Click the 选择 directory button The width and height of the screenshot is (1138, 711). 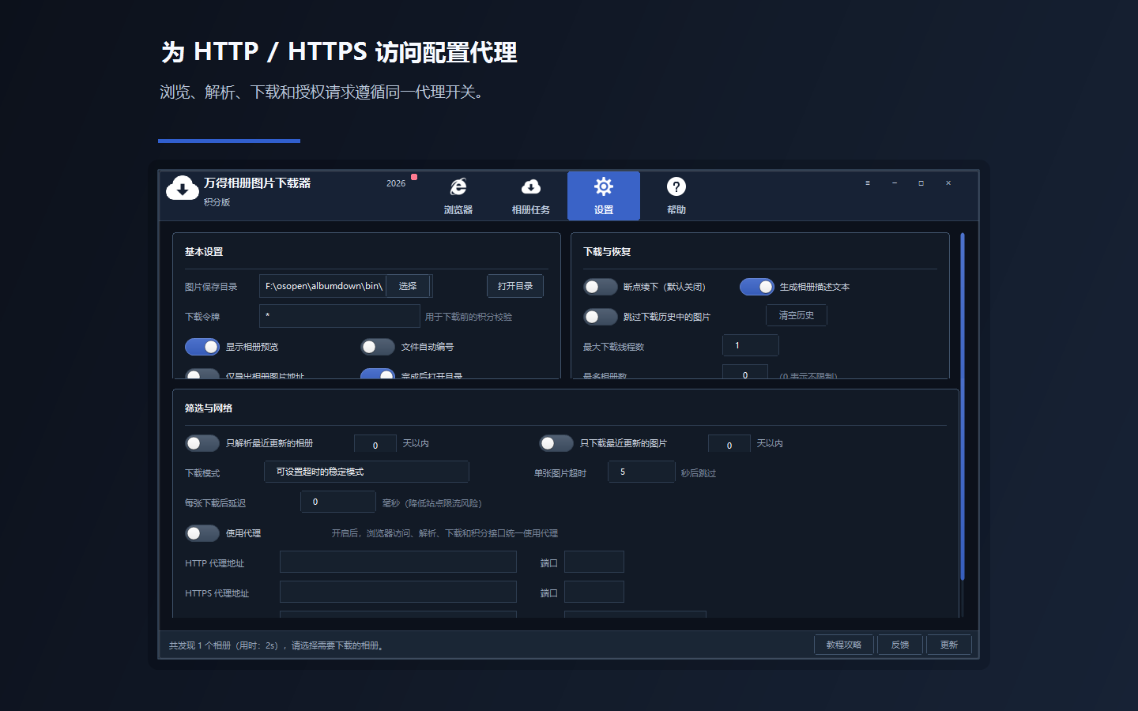tap(408, 286)
